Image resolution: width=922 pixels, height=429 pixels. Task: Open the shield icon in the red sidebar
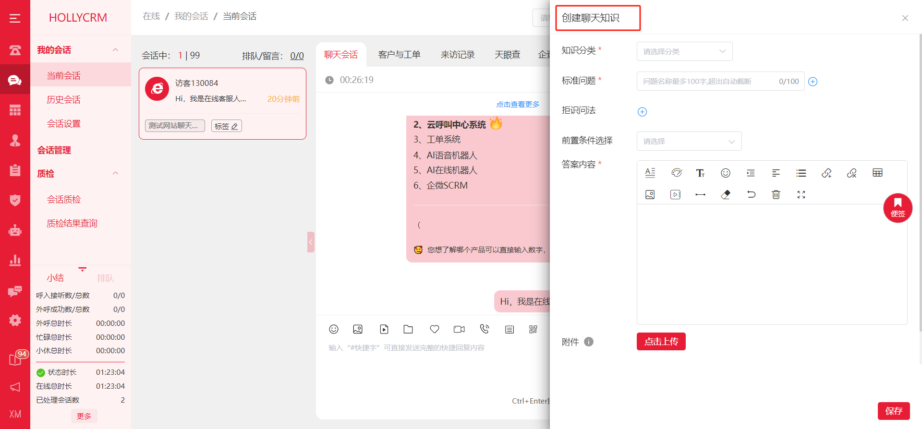(15, 200)
